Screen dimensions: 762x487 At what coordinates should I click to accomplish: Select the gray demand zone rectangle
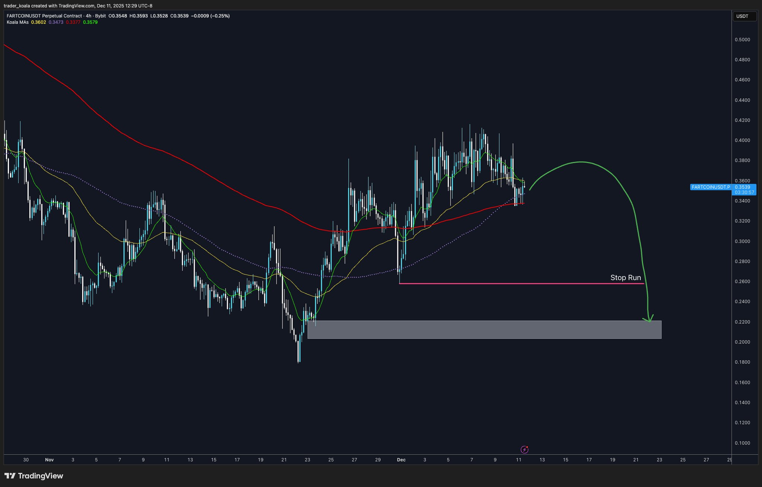[x=484, y=330]
